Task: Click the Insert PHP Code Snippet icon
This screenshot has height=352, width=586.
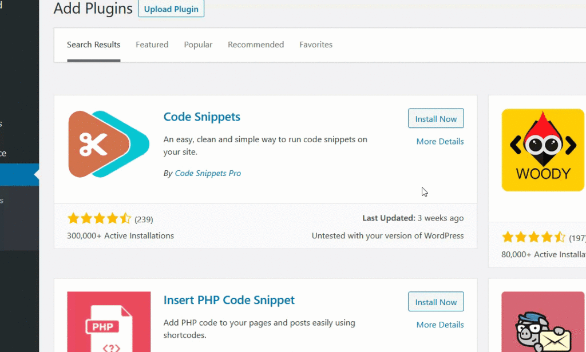Action: click(x=109, y=322)
